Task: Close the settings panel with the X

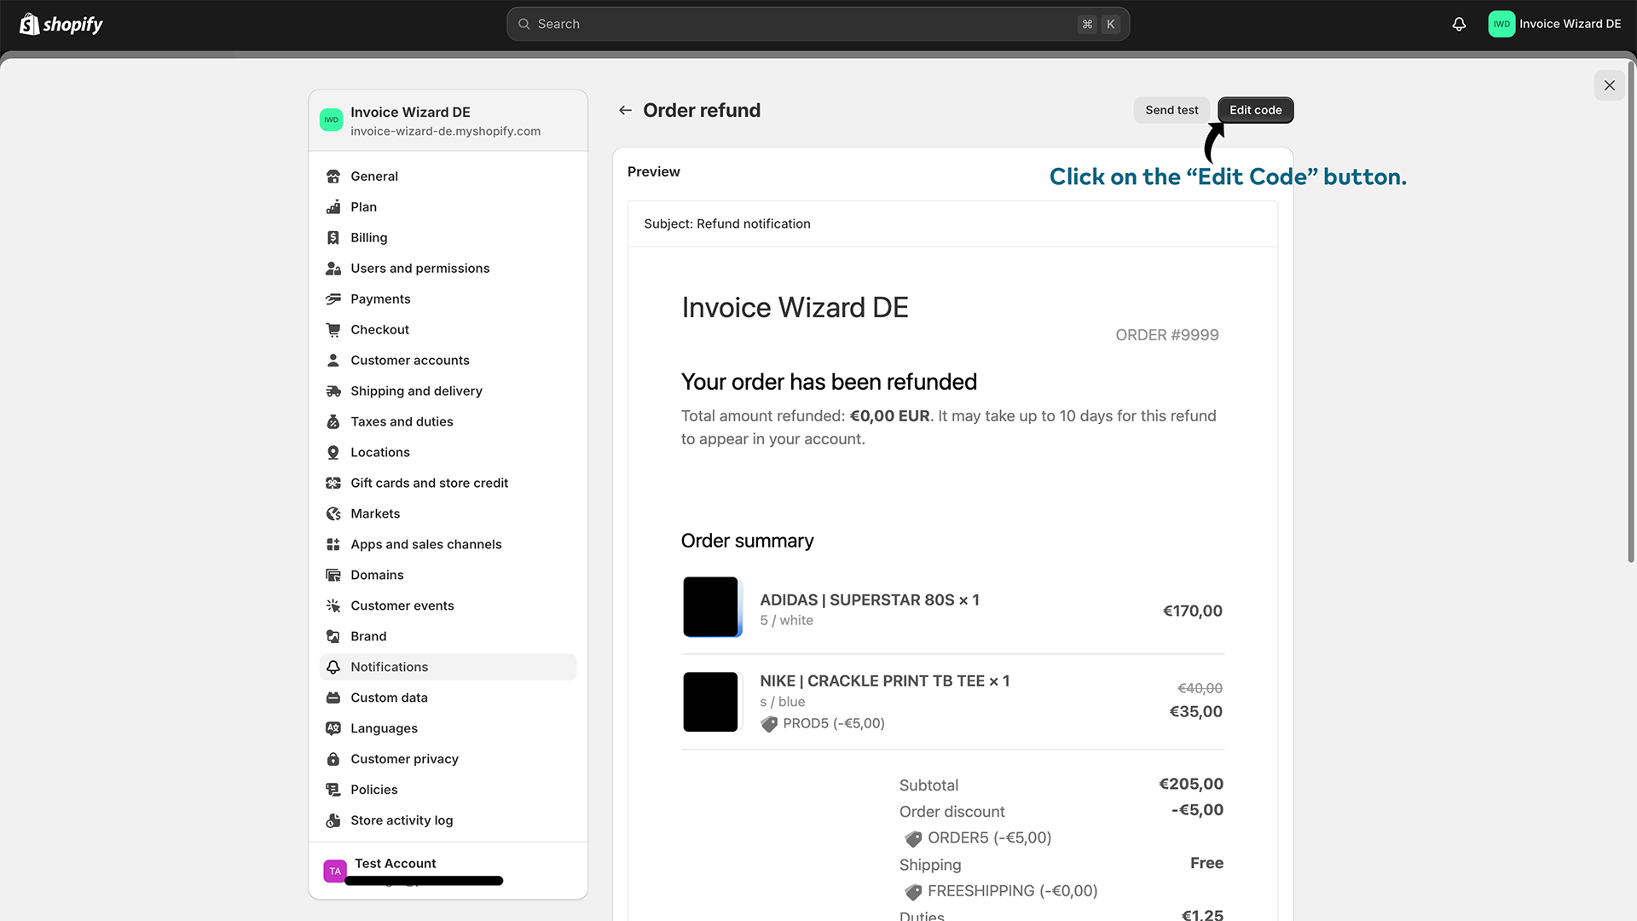Action: point(1609,85)
